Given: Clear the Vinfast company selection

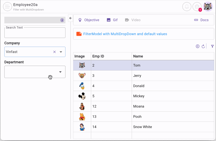Looking at the screenshot, I should coord(54,52).
